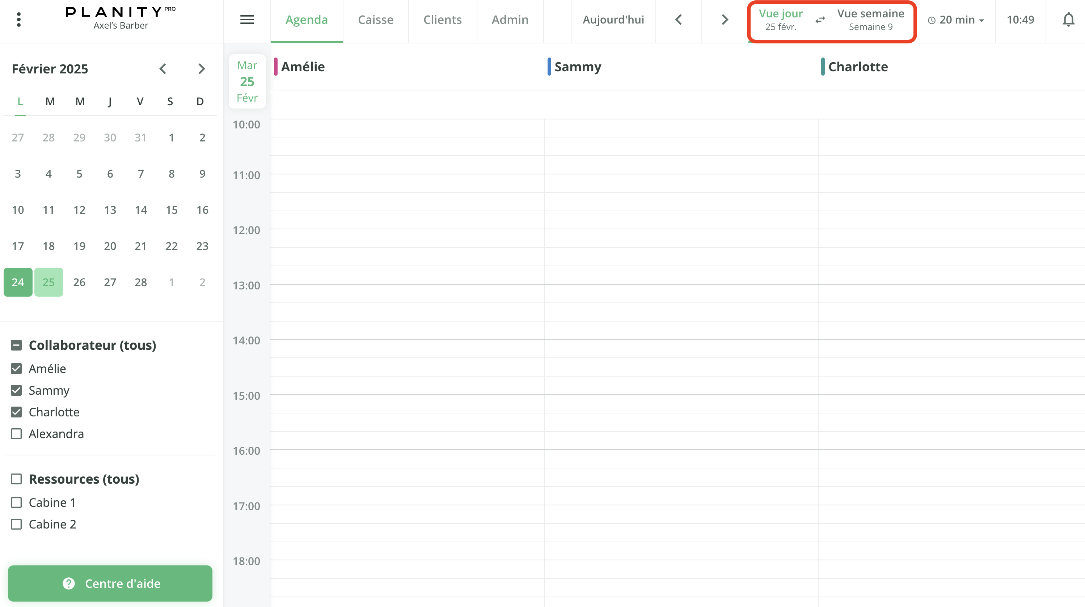Check the Cabine 1 resource checkbox
Screen dimensions: 1085x607
point(16,502)
